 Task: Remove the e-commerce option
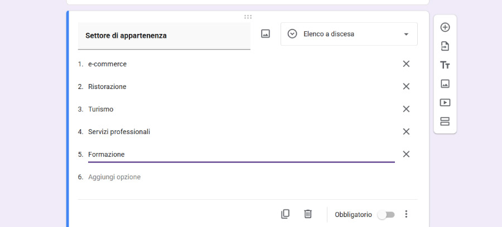coord(406,64)
